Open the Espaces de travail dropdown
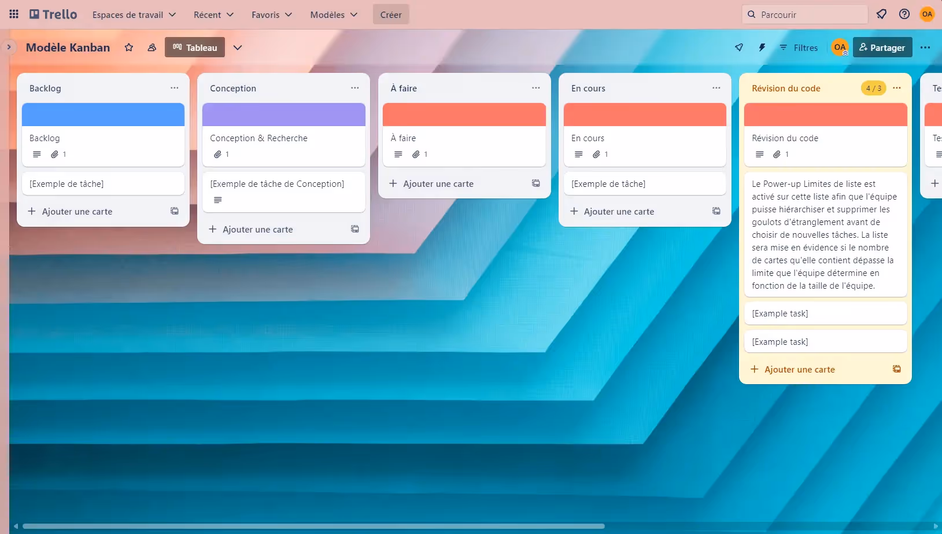This screenshot has height=534, width=942. (134, 14)
